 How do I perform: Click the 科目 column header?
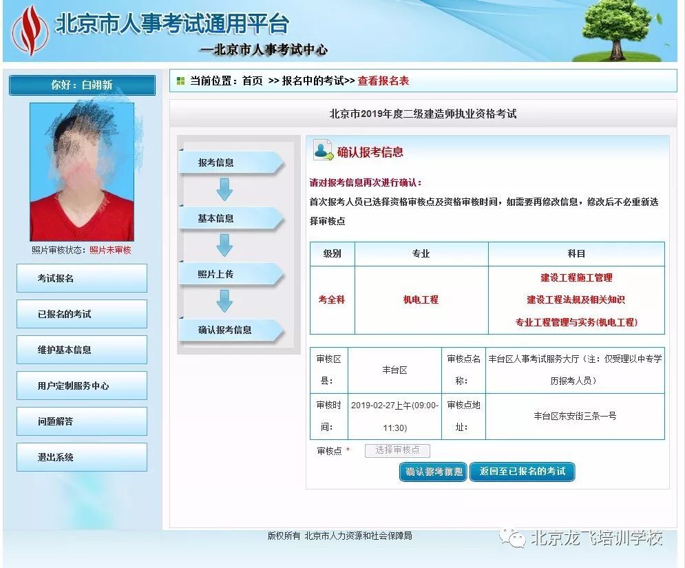576,254
